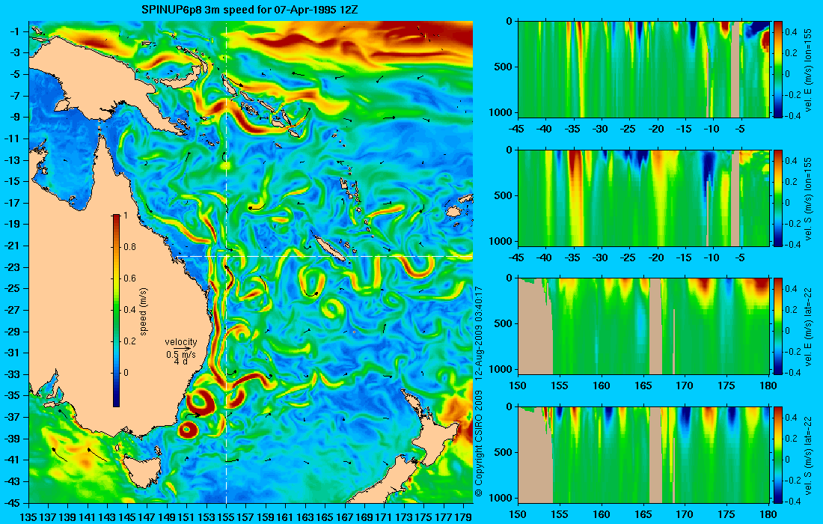The height and width of the screenshot is (524, 823).
Task: Click the top velocity East lon=155 section plot
Action: 643,70
